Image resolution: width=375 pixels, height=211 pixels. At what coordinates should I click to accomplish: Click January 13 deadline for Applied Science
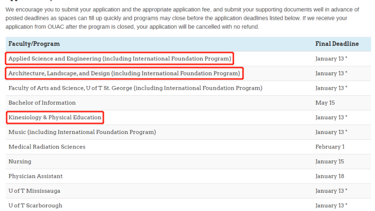tap(331, 58)
